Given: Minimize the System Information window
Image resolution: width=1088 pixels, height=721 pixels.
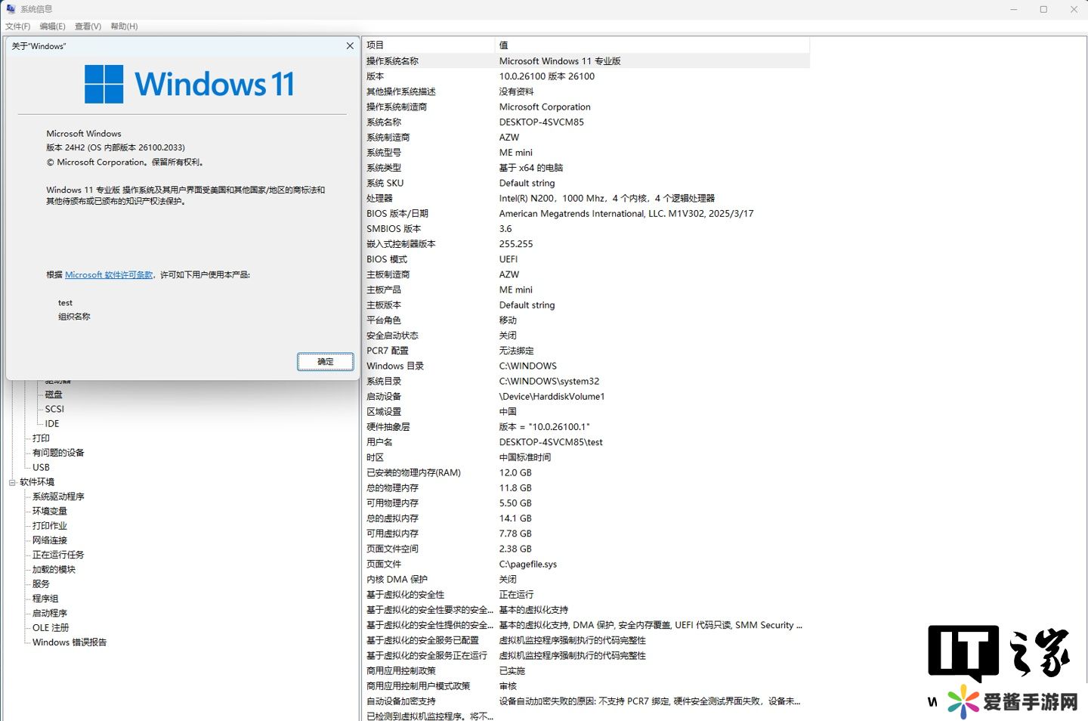Looking at the screenshot, I should click(1014, 9).
